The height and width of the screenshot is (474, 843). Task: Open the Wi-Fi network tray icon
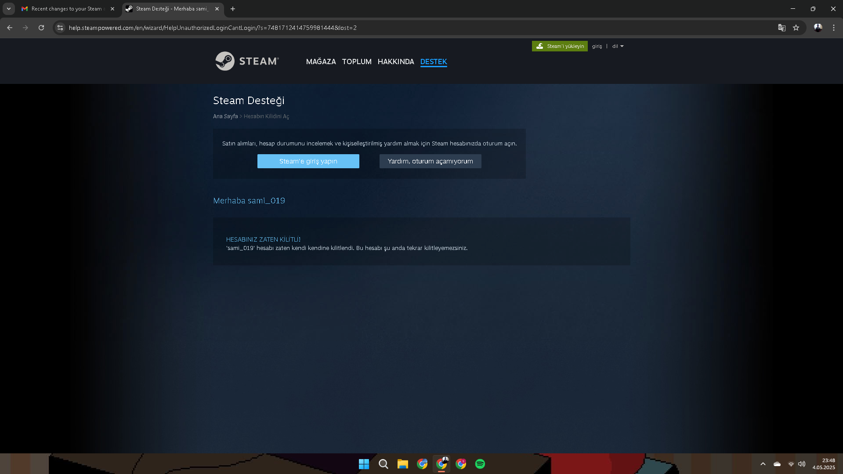(x=791, y=464)
